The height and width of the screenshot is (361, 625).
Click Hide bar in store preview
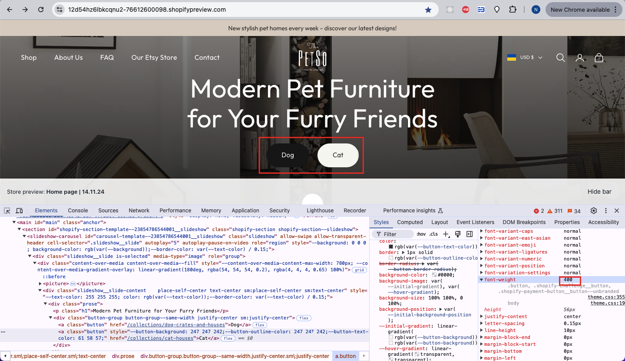tap(599, 192)
